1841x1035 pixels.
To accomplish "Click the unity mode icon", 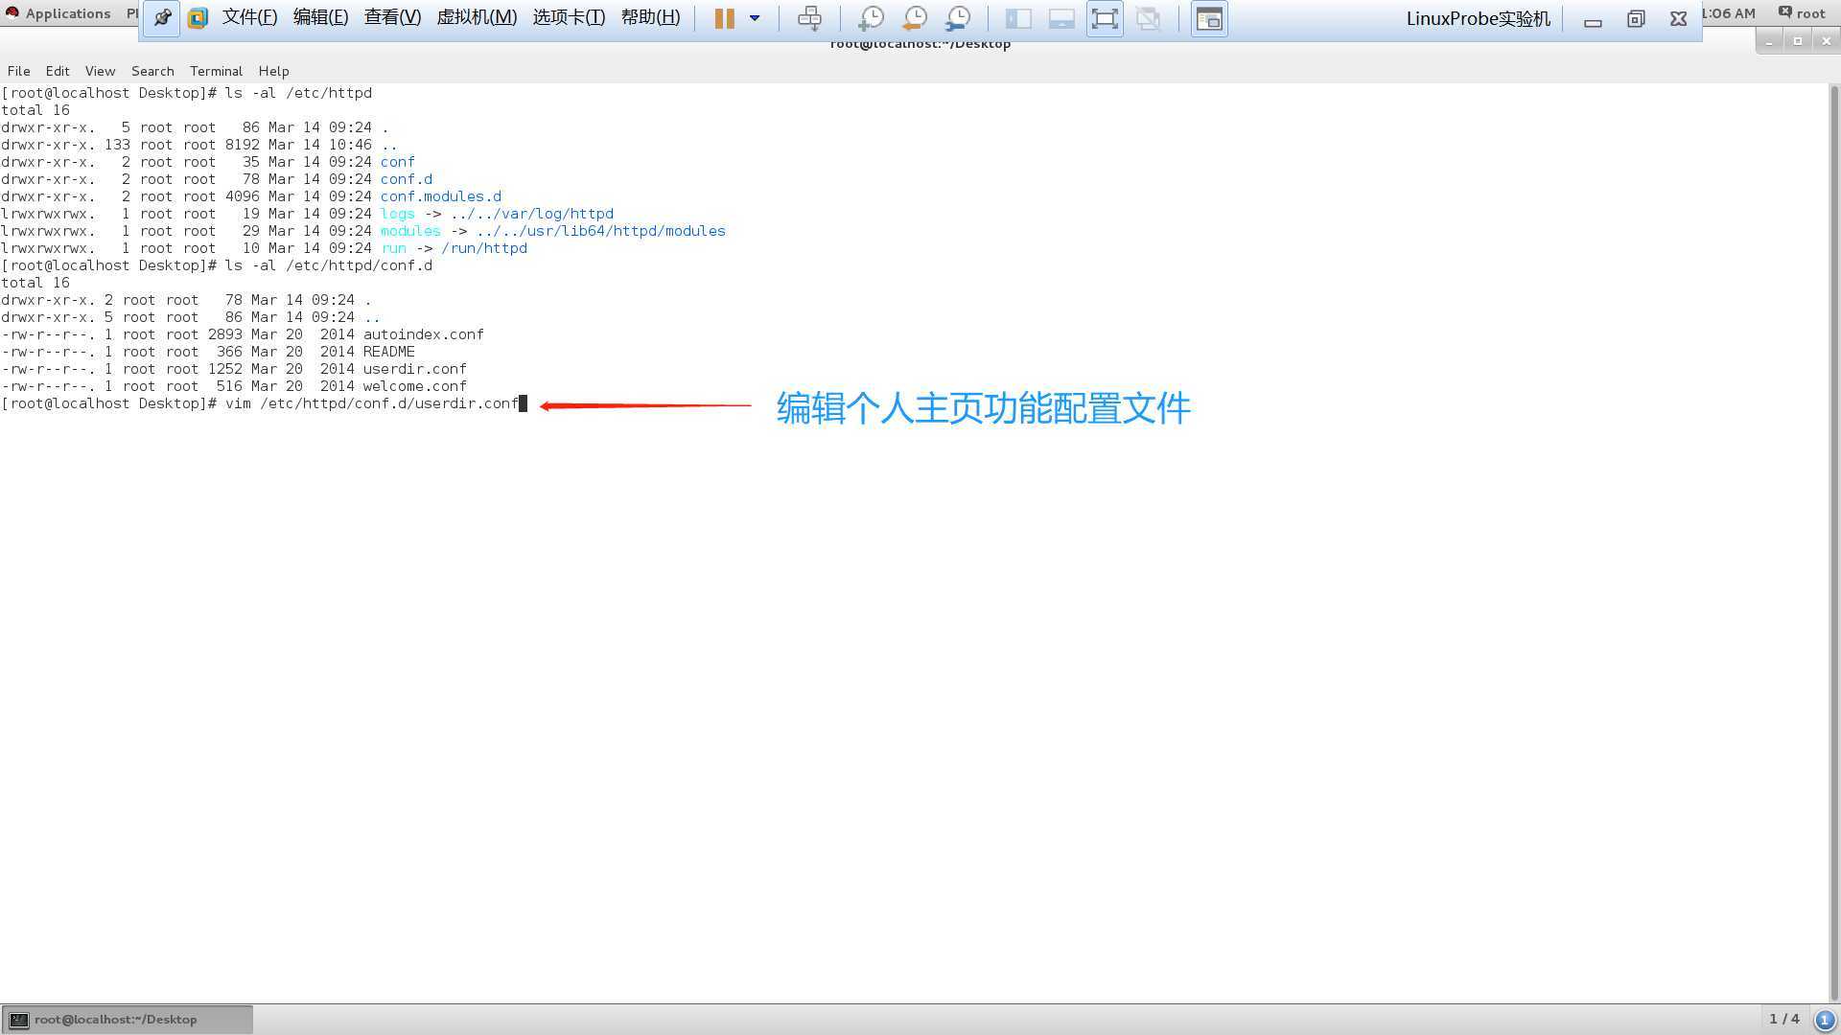I will pos(1148,18).
